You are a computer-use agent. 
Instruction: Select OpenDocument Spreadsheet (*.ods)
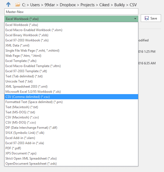click(x=71, y=164)
